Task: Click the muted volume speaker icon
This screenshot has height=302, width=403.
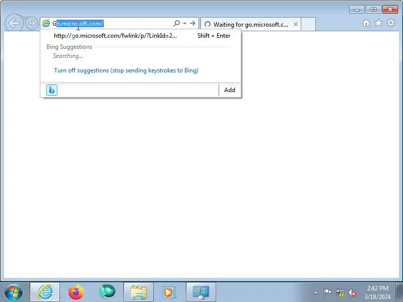Action: click(x=352, y=292)
